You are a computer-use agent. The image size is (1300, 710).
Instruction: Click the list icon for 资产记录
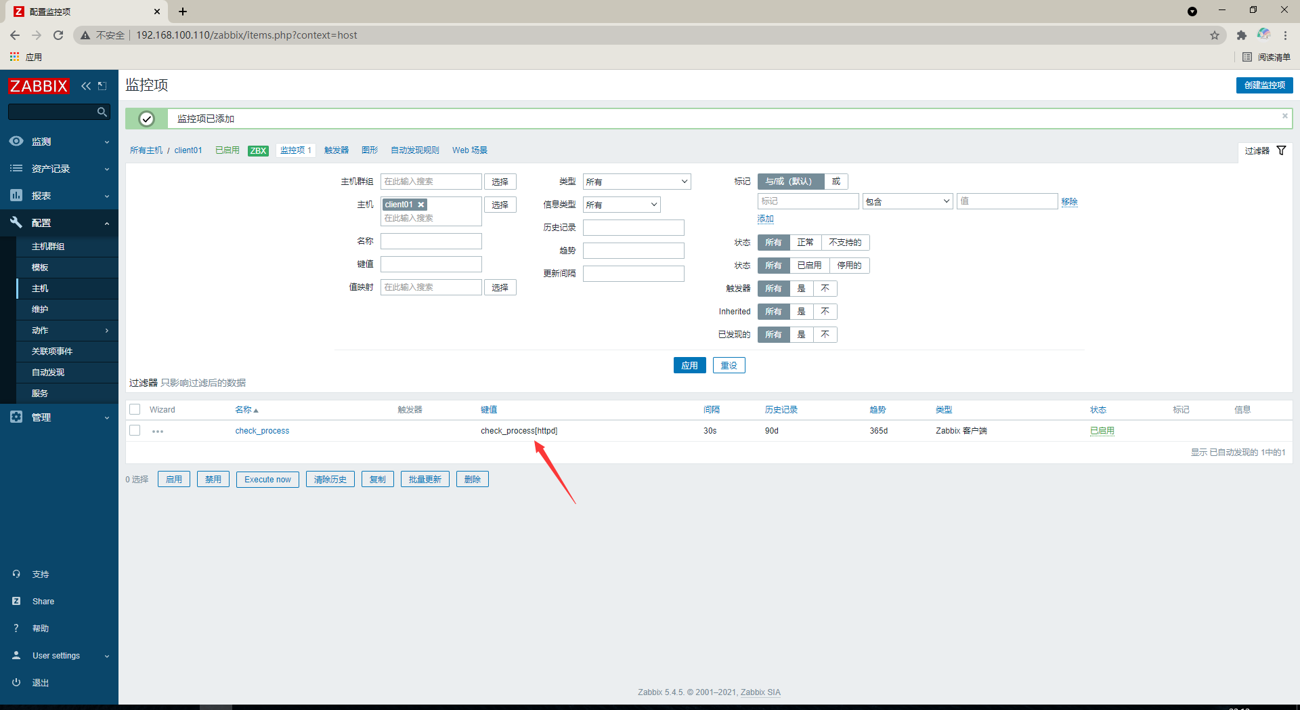(16, 168)
